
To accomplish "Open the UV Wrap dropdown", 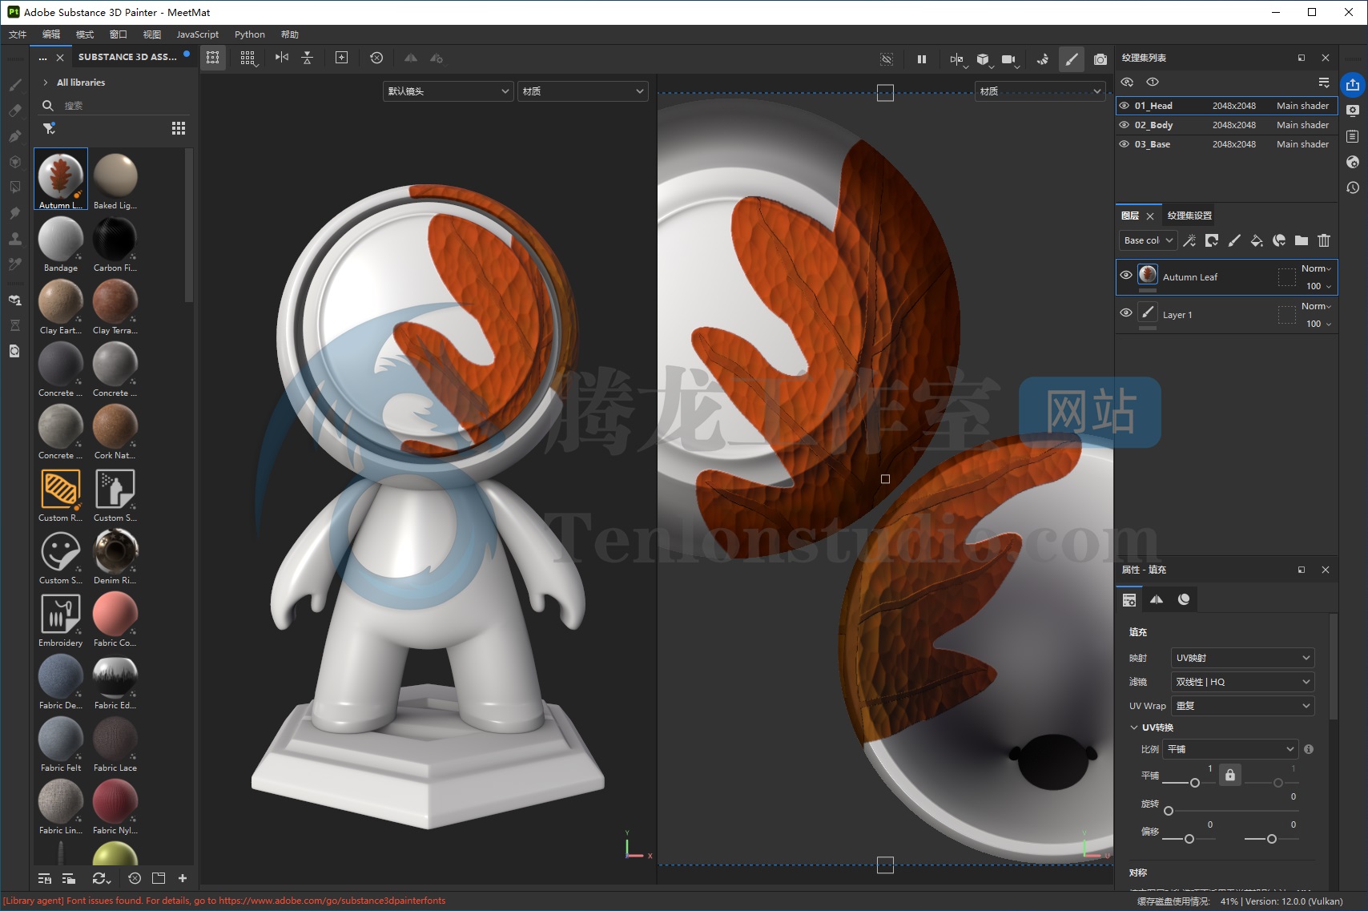I will coord(1242,706).
